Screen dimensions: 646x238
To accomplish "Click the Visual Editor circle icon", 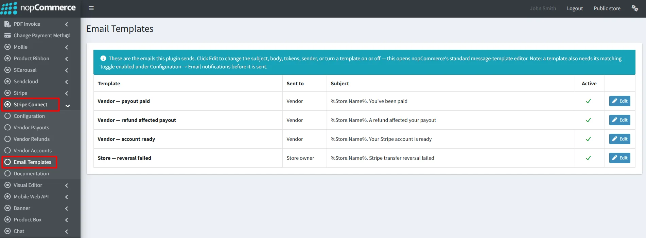I will 7,185.
